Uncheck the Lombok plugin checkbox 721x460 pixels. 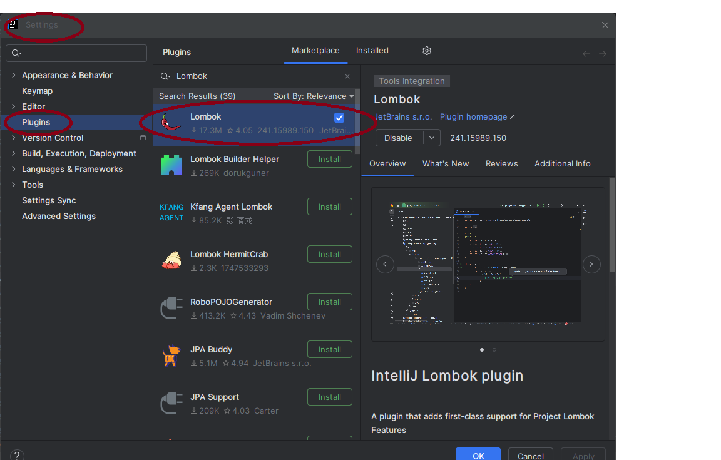339,118
